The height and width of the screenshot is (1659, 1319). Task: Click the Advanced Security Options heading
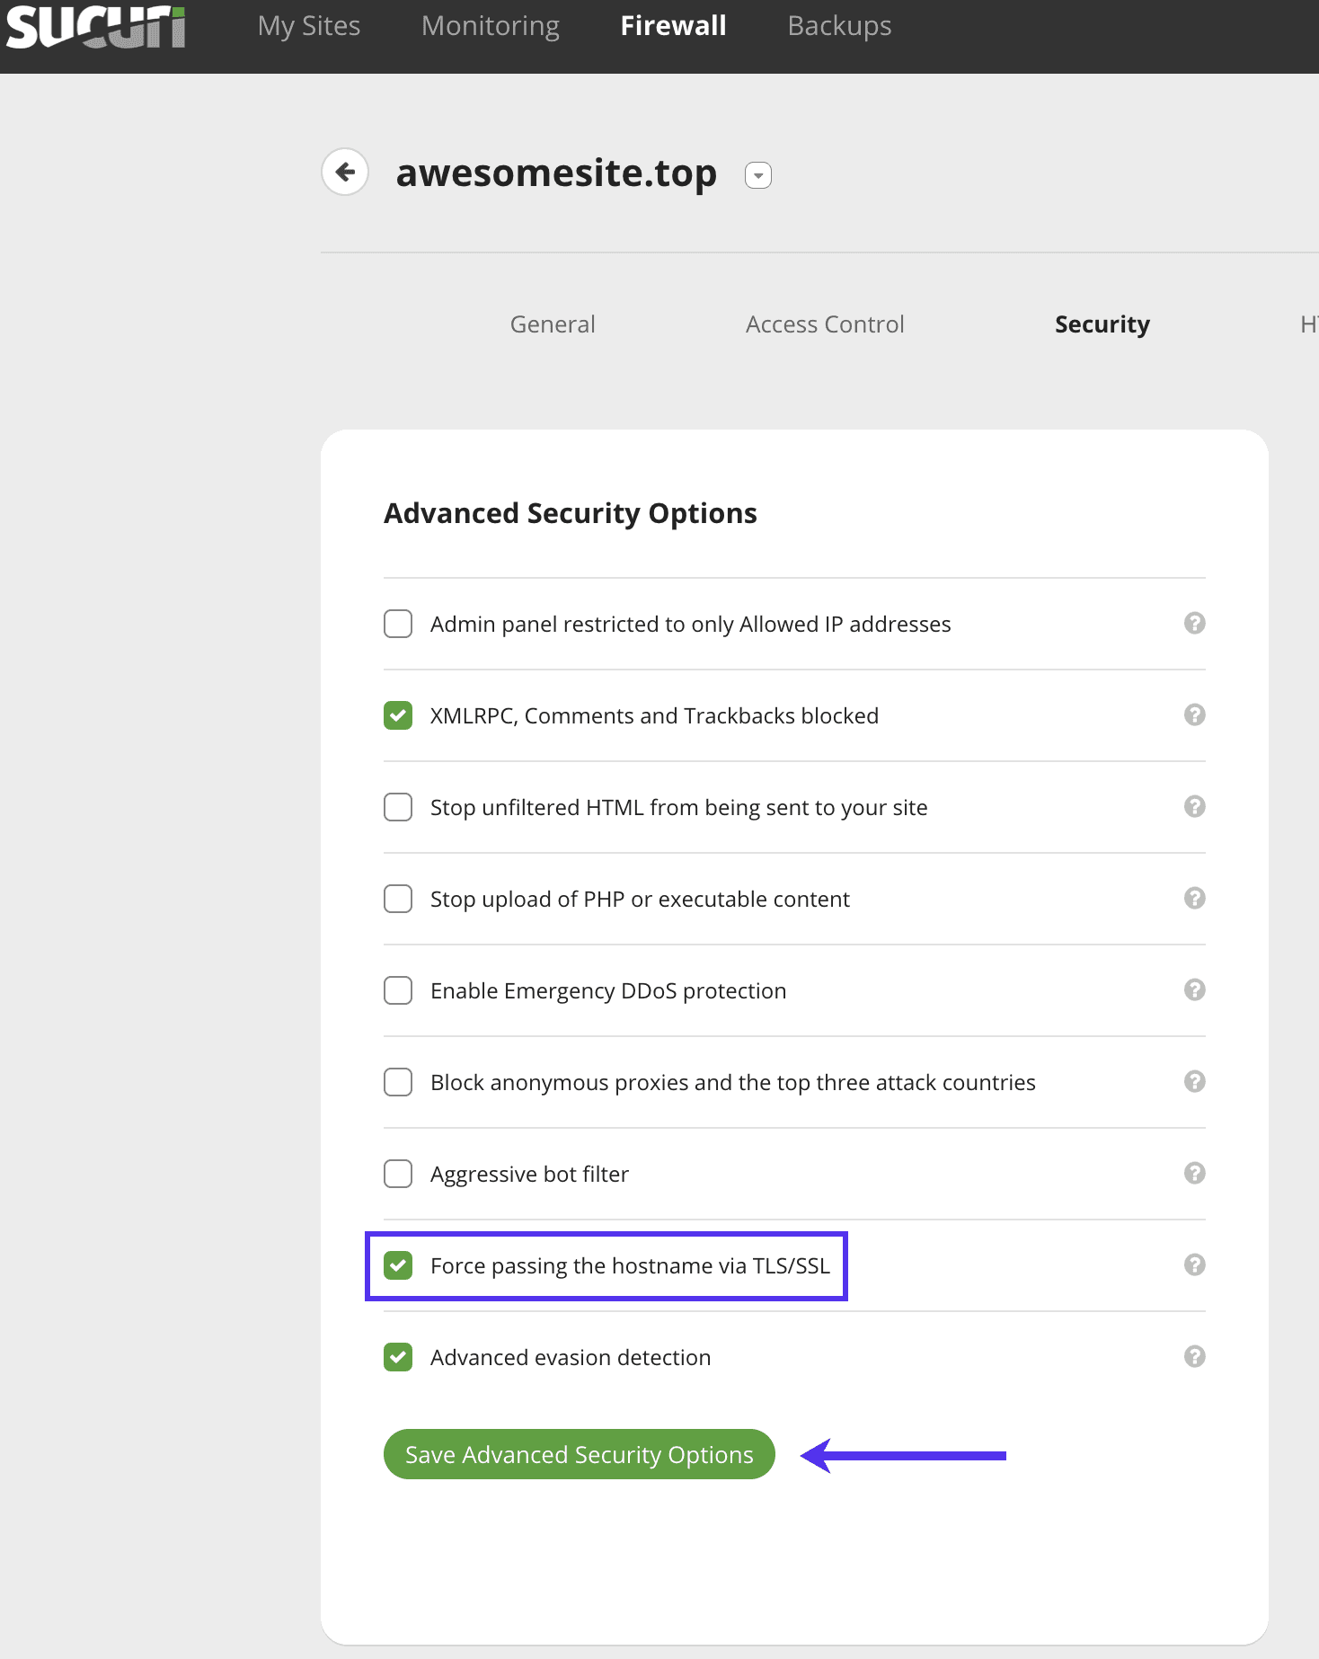(571, 513)
